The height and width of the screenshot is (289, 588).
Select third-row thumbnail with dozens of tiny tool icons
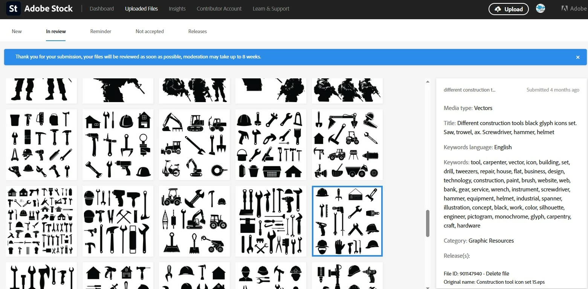(x=41, y=221)
